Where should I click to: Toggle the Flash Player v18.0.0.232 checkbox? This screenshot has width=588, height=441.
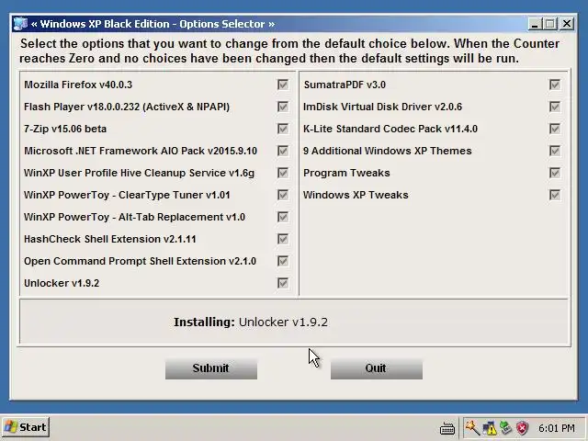coord(283,107)
